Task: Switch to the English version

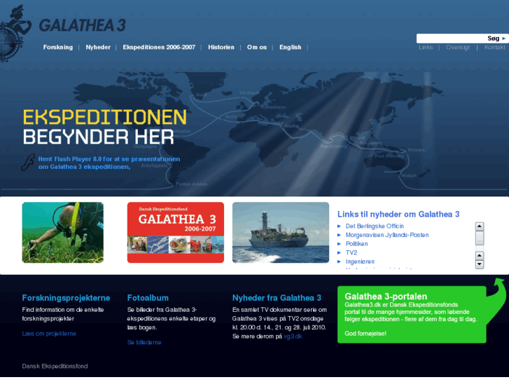Action: [x=291, y=47]
